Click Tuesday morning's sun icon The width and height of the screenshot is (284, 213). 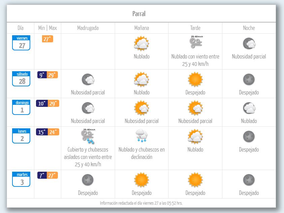(x=141, y=180)
